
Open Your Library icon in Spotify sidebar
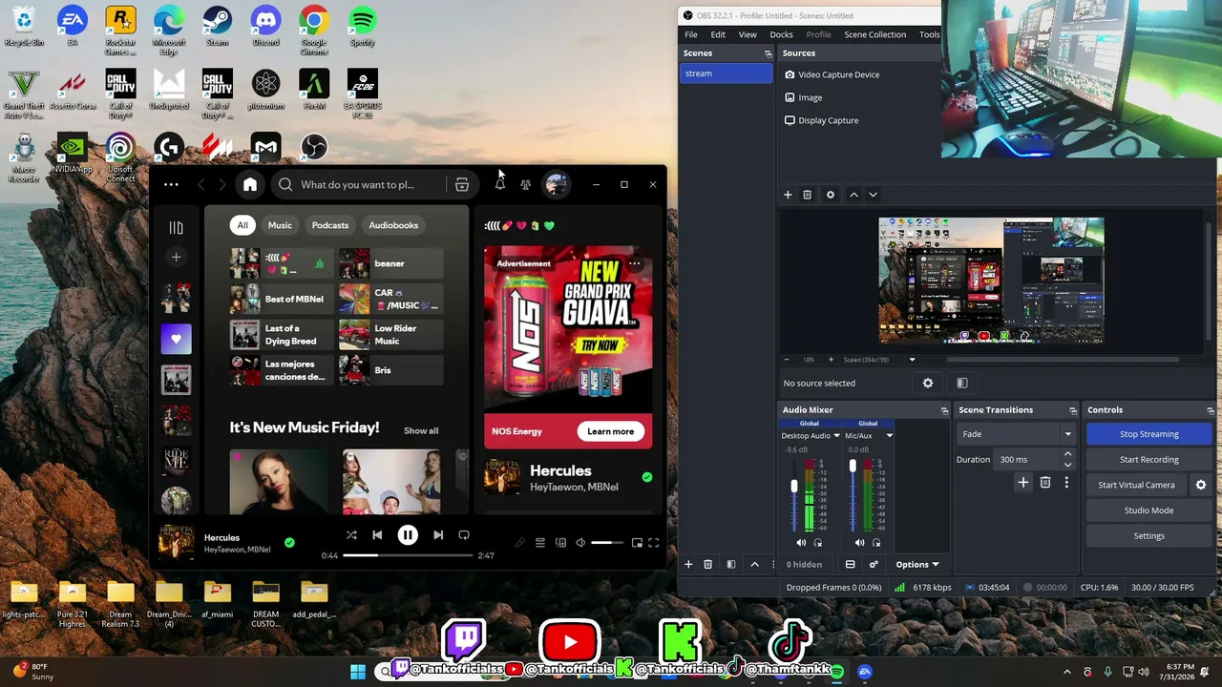[x=176, y=227]
